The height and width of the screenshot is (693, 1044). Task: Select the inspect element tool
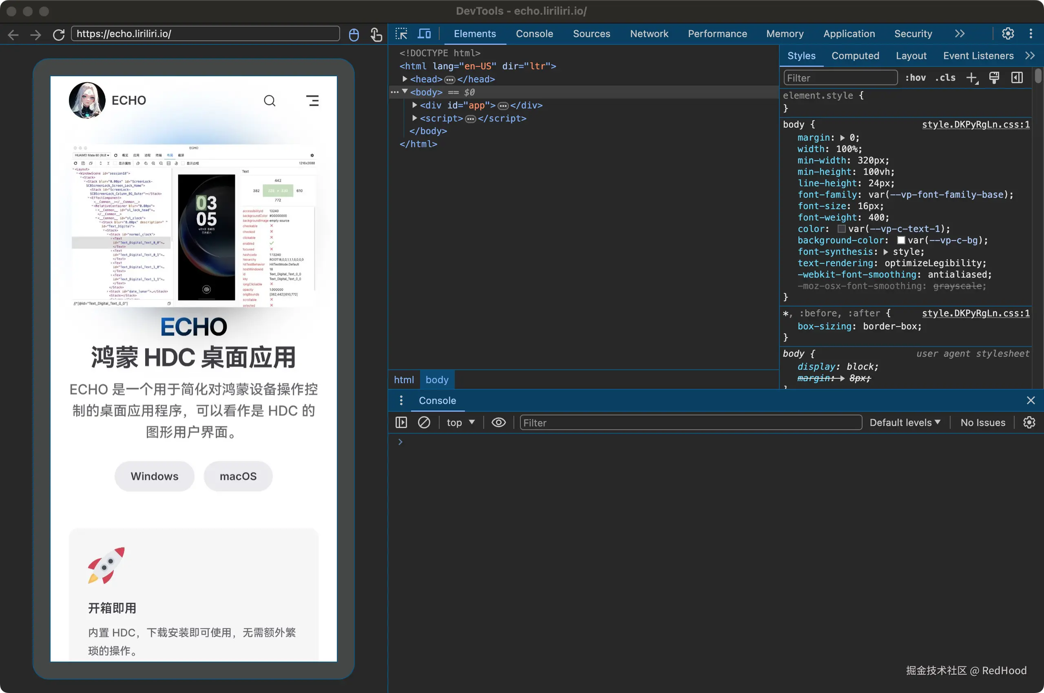pyautogui.click(x=401, y=33)
